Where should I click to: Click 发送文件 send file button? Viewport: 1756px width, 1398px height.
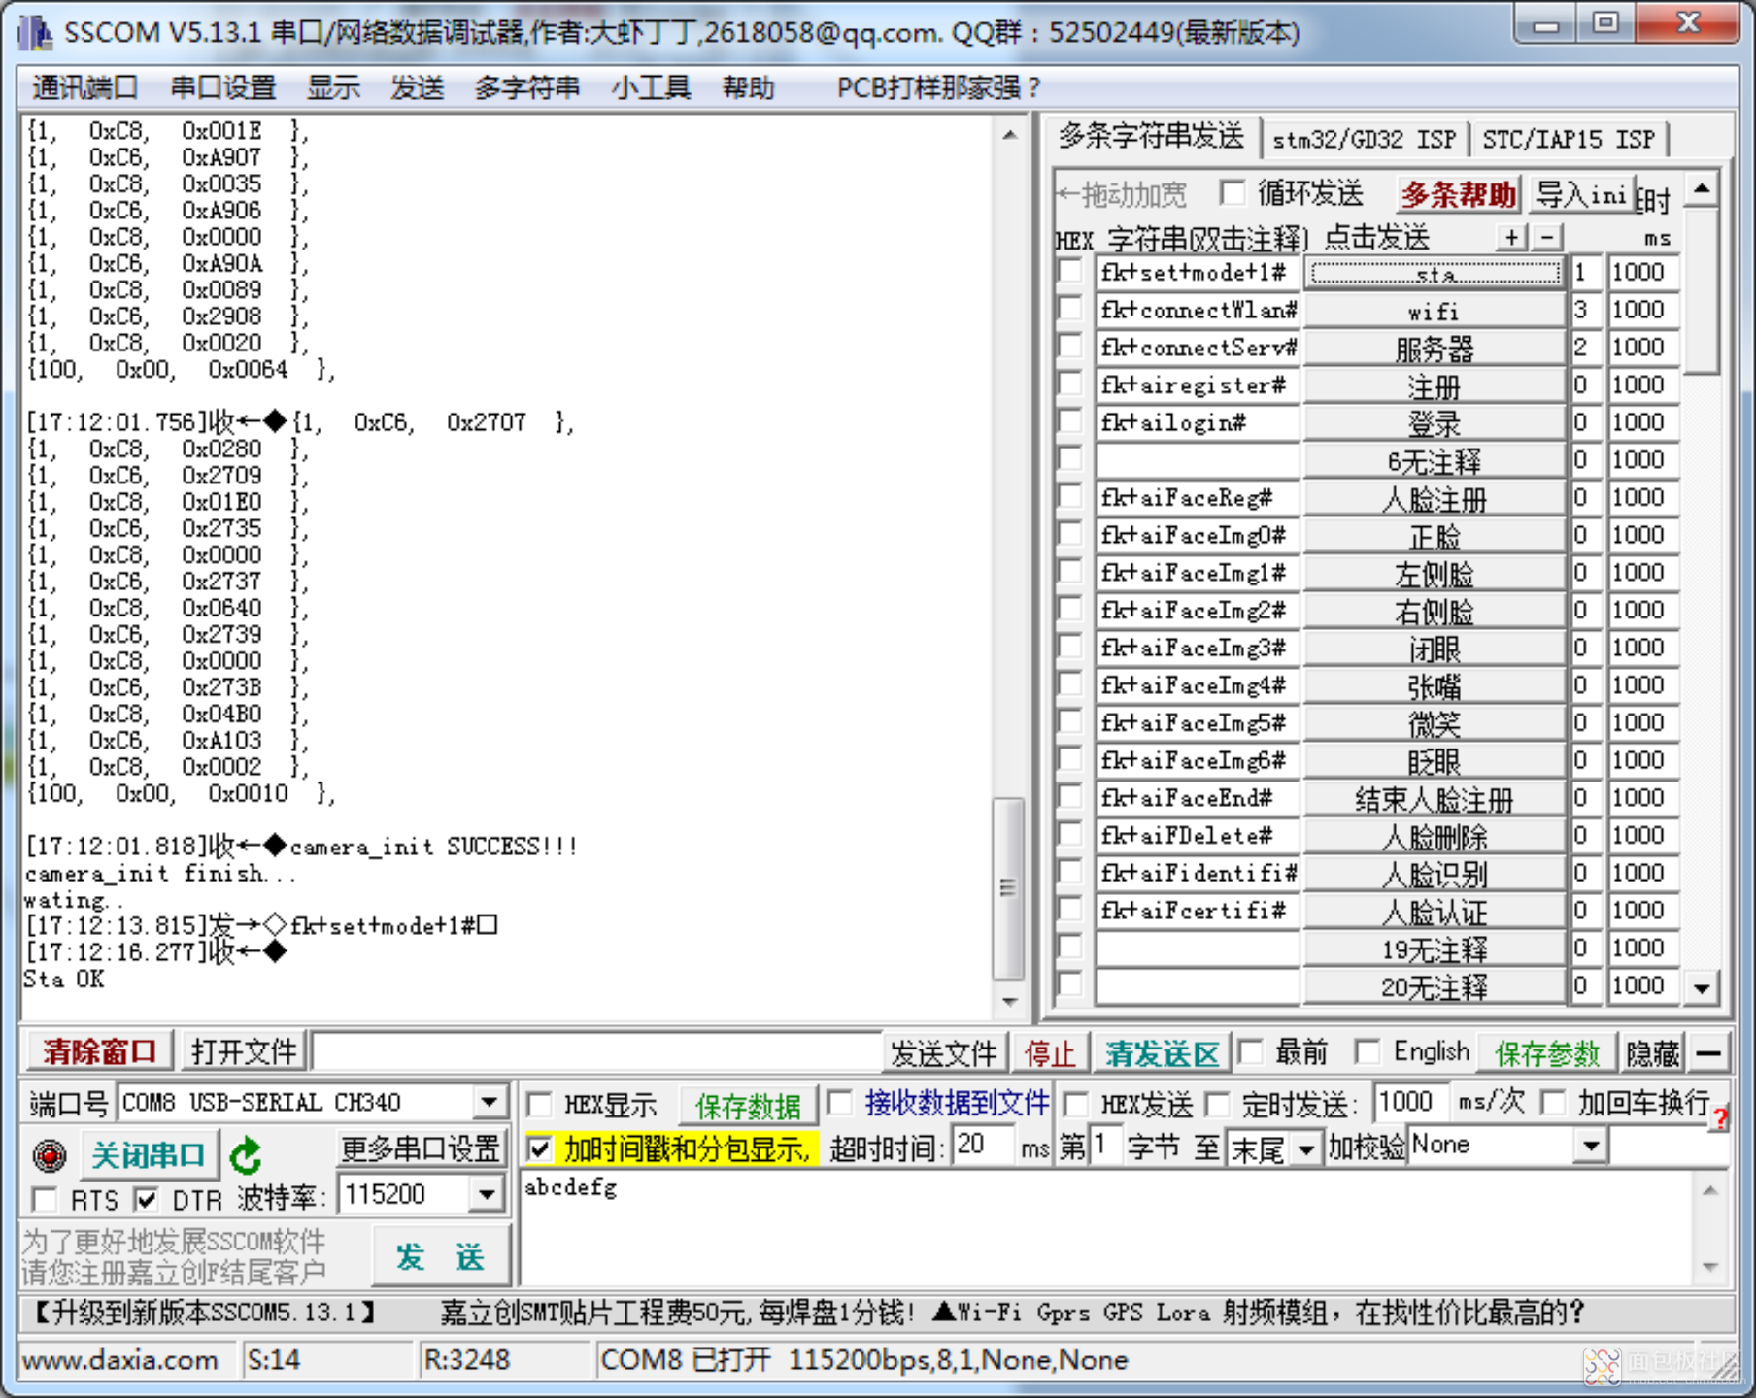944,1052
